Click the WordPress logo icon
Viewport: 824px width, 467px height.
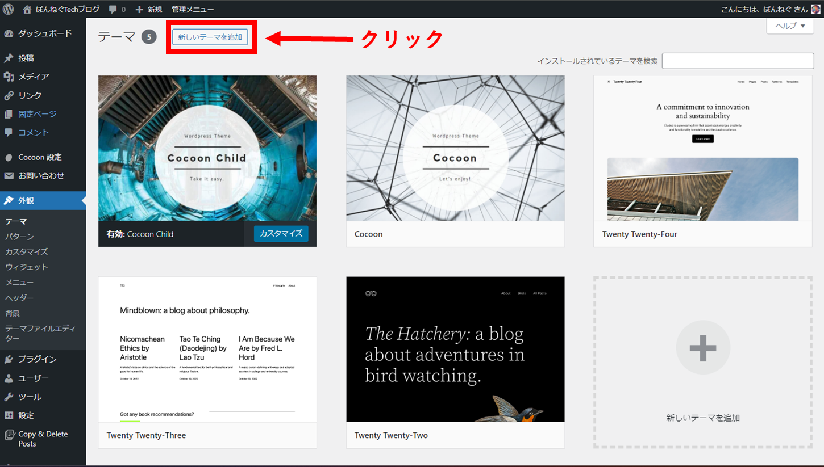[8, 9]
